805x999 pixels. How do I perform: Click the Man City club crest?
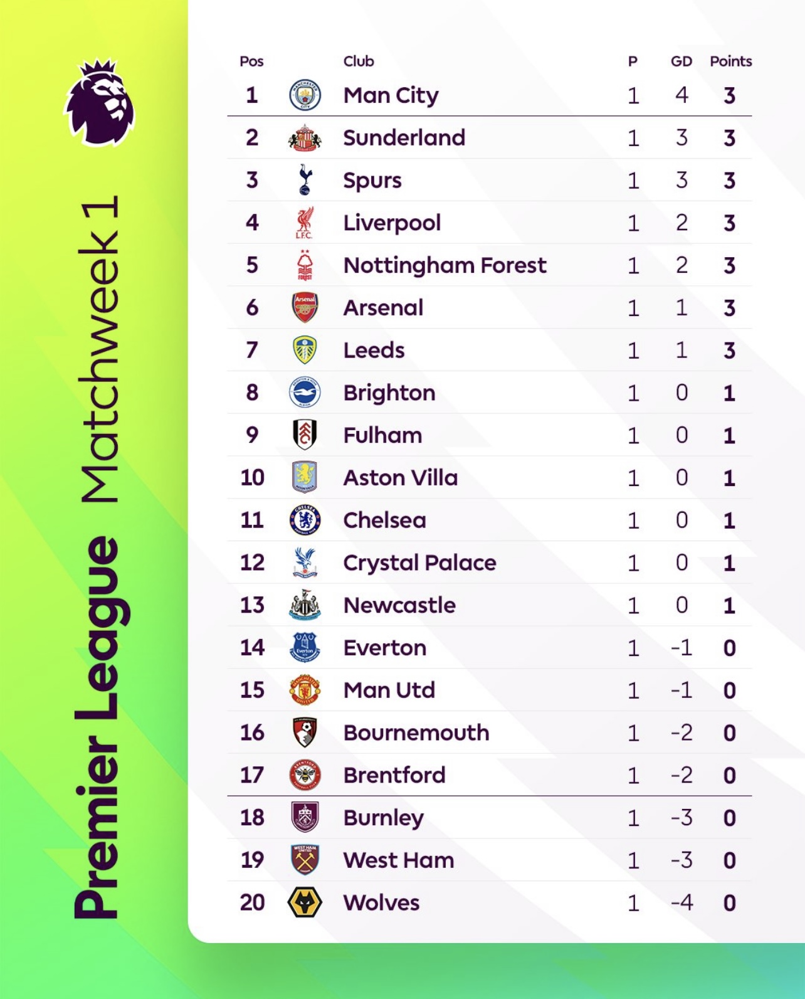point(305,95)
